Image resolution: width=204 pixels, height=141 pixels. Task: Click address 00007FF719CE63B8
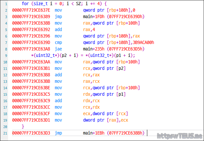(x=31, y=75)
